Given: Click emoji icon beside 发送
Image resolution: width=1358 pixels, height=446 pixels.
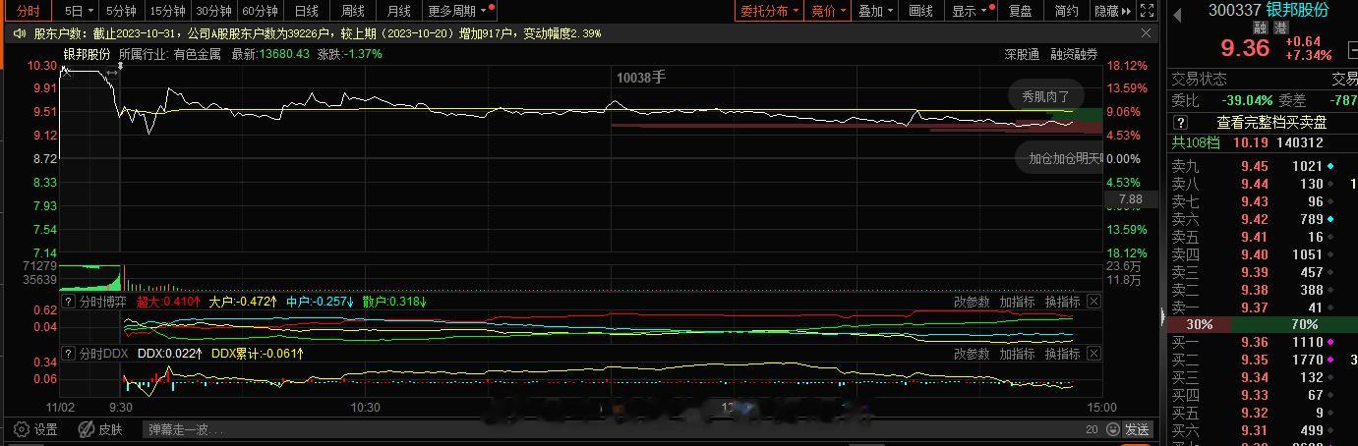Looking at the screenshot, I should [x=1112, y=429].
